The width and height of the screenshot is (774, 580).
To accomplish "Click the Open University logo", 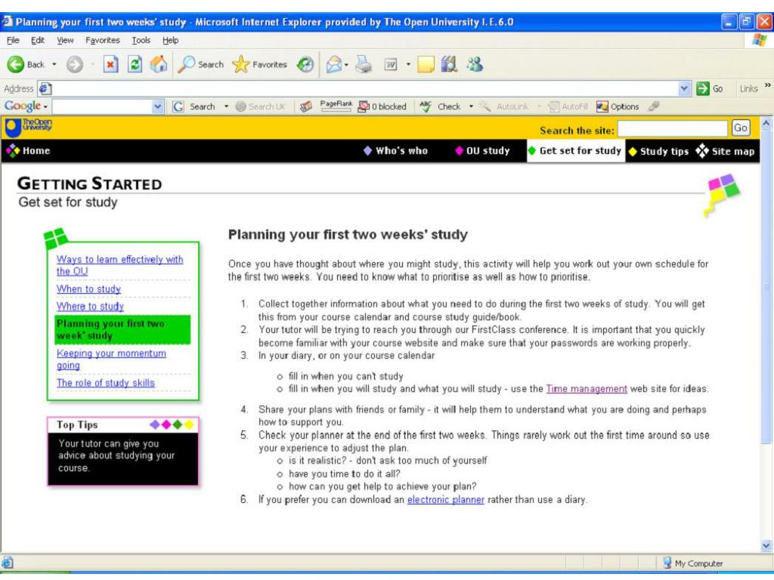I will [x=28, y=127].
